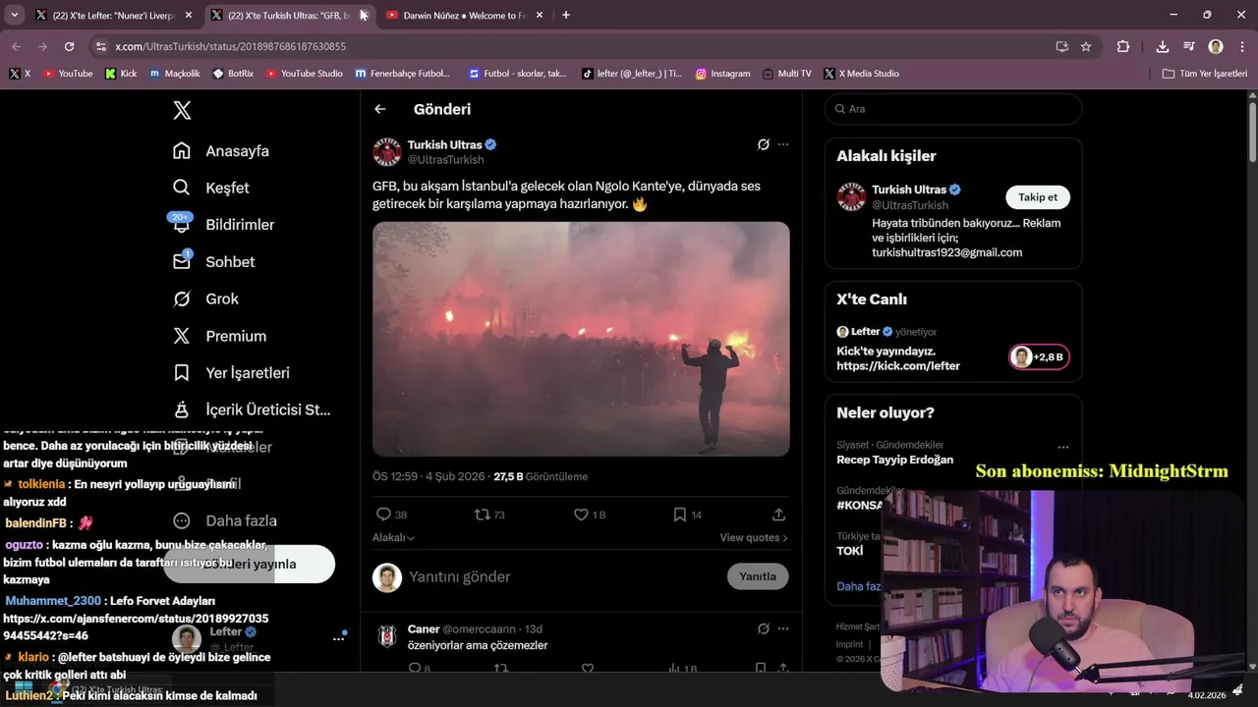The image size is (1258, 707).
Task: Open İçerik Üreticisi Stüdyosu
Action: pos(252,409)
